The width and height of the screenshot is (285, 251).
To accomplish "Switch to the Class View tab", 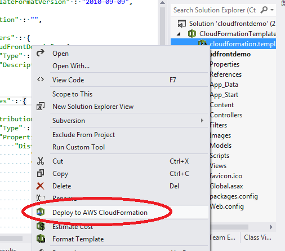I will [257, 237].
